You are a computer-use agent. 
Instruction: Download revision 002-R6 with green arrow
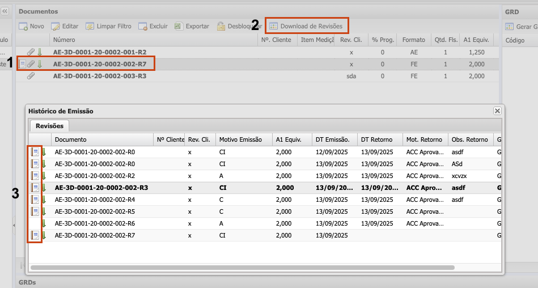[x=43, y=223]
